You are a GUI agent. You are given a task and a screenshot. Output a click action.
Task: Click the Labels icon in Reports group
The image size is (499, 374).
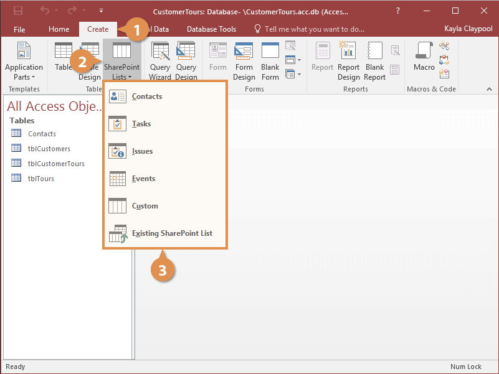coord(394,70)
